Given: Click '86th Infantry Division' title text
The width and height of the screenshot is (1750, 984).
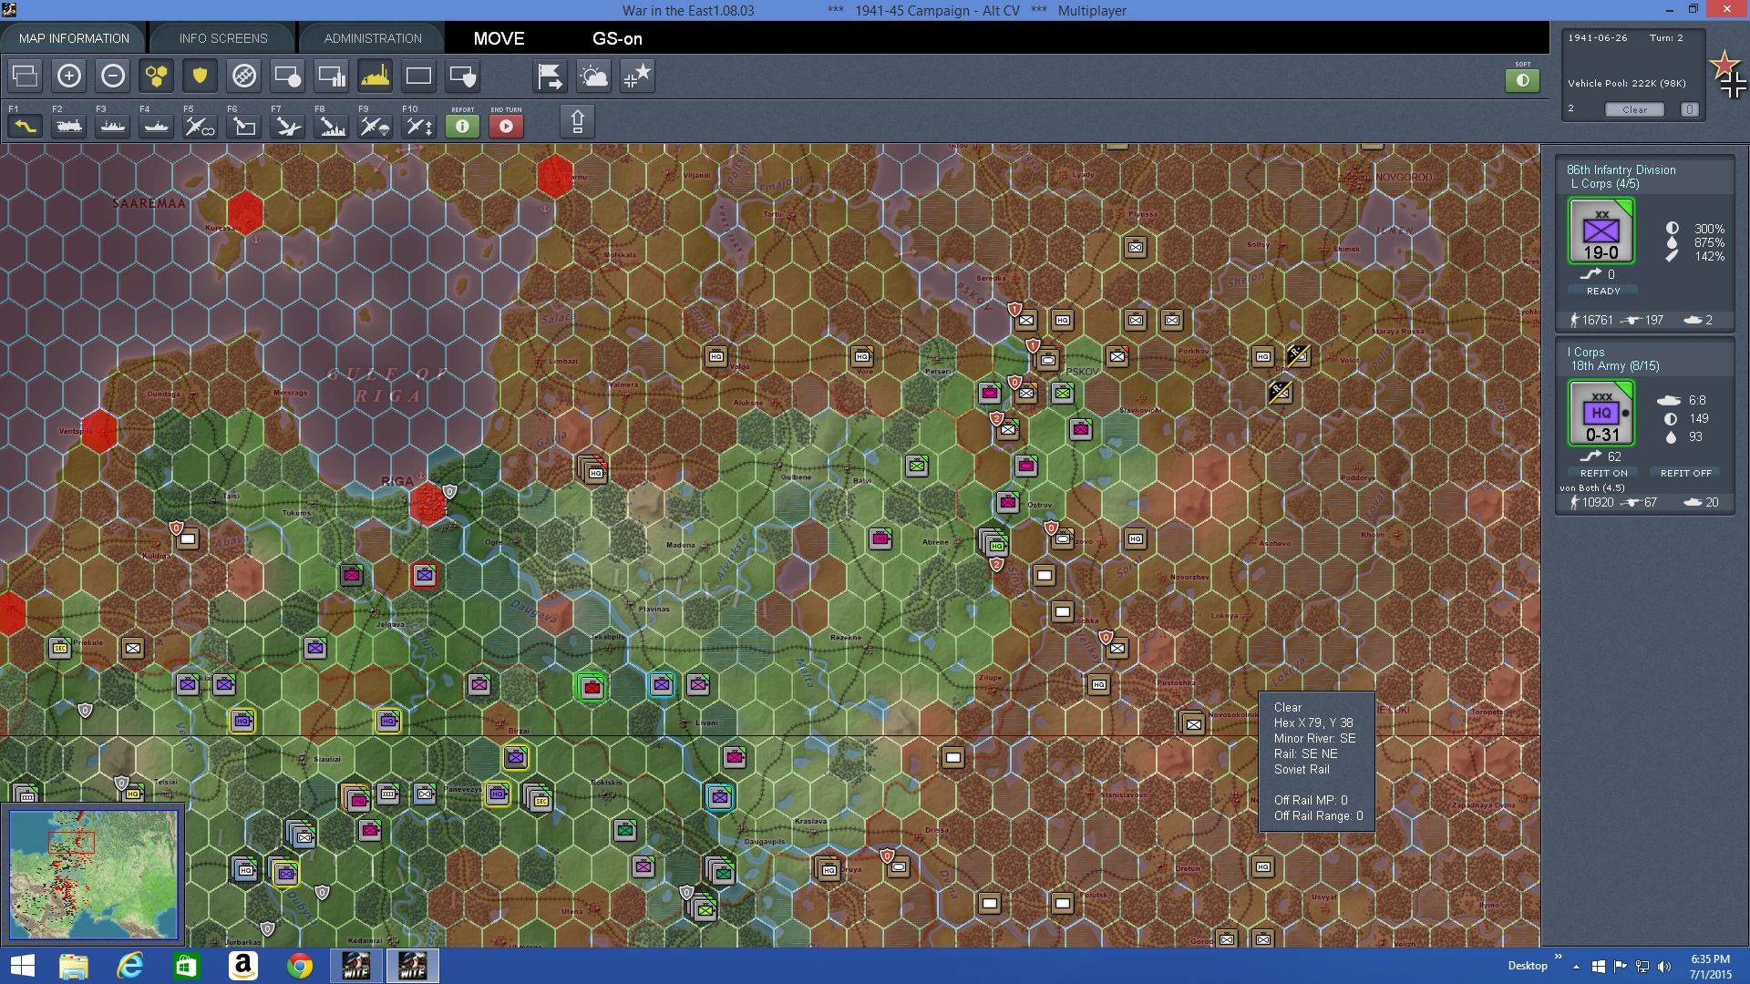Looking at the screenshot, I should [x=1621, y=170].
